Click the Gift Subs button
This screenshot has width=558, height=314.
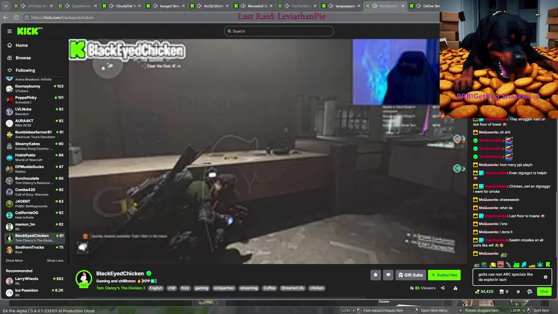(x=410, y=275)
